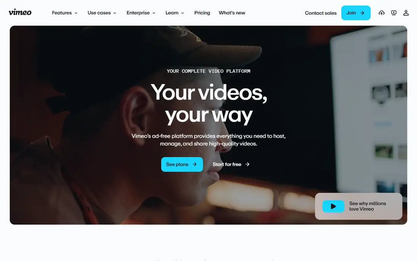Image resolution: width=417 pixels, height=261 pixels.
Task: Click the Join button
Action: point(356,13)
